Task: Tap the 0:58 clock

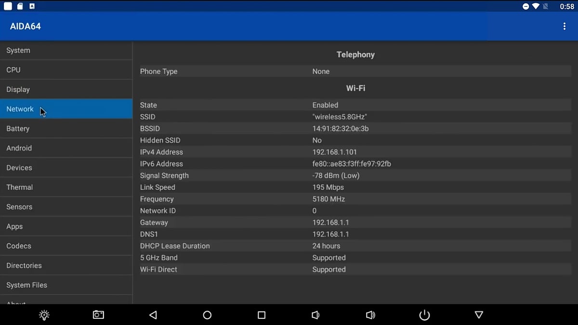Action: pos(567,7)
